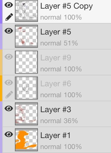Select the Layer #5 red marks thumbnail
The width and height of the screenshot is (111, 153).
tap(26, 36)
